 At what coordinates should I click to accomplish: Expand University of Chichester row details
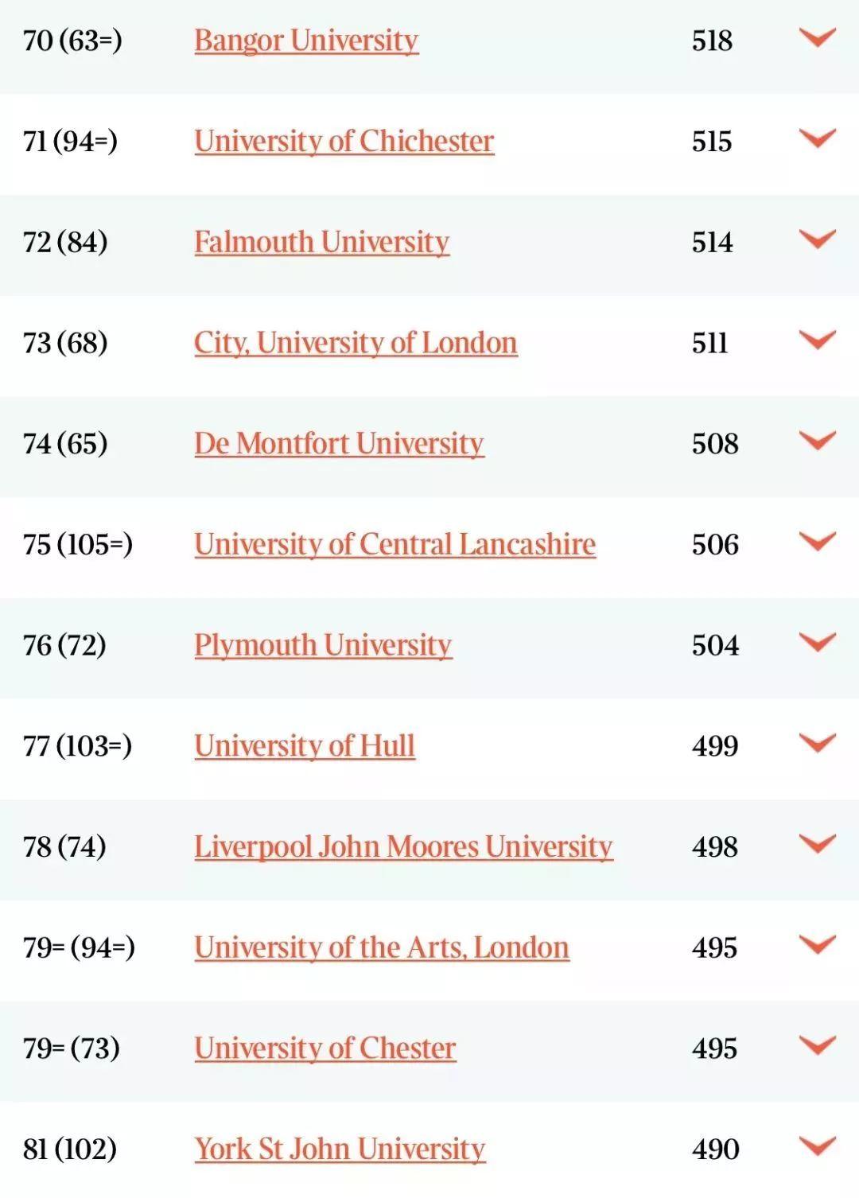[817, 139]
